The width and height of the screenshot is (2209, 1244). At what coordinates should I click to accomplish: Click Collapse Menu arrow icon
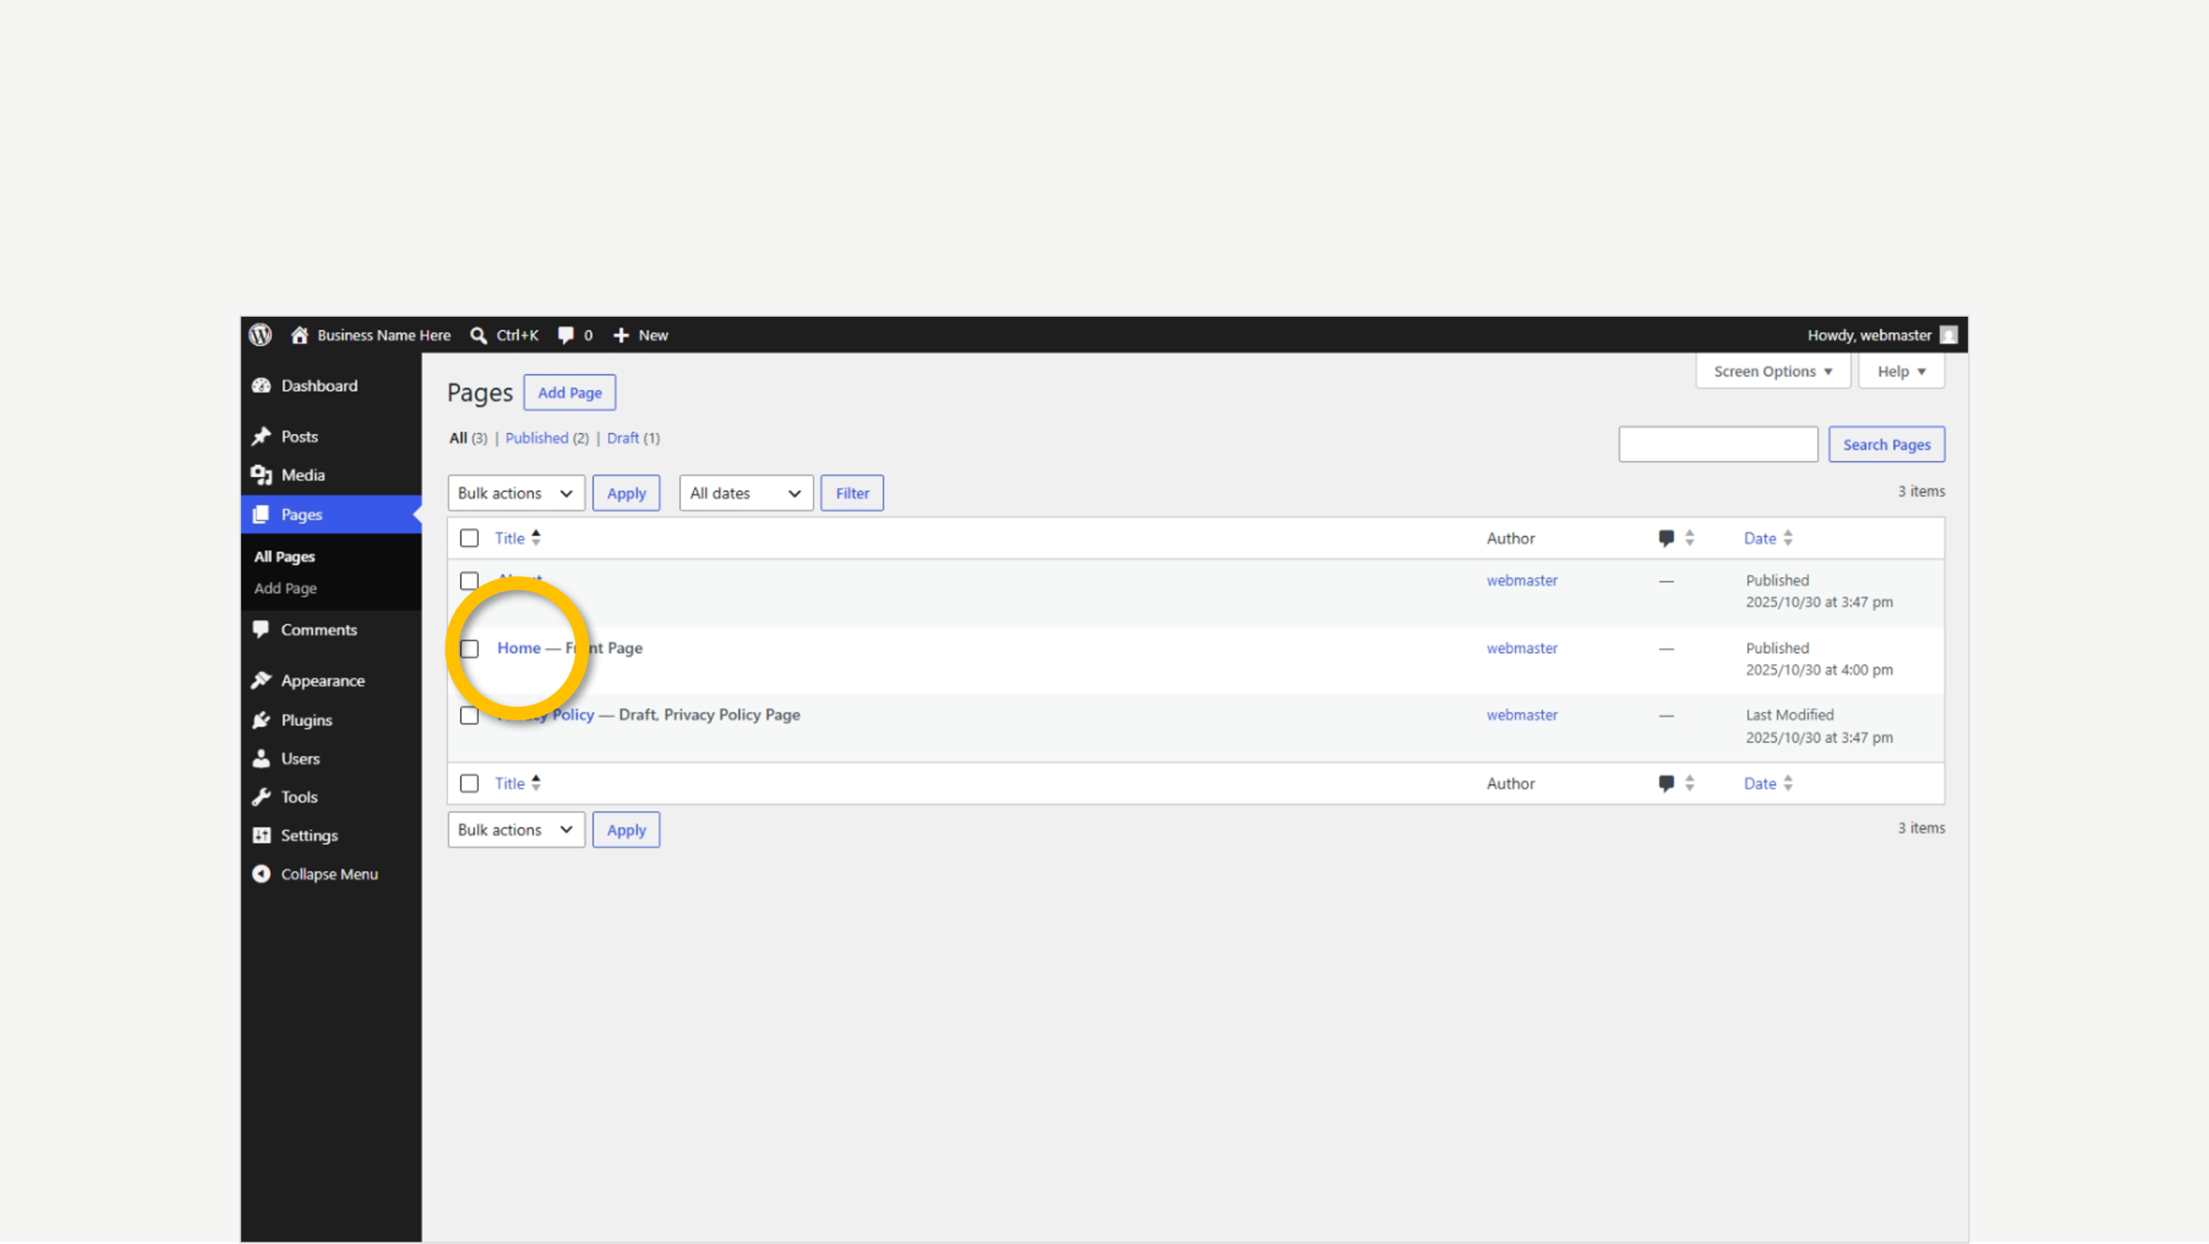pyautogui.click(x=261, y=874)
